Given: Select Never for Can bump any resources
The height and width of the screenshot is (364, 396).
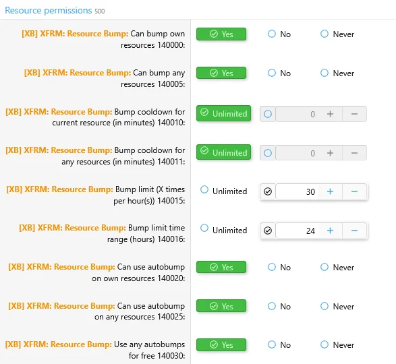Looking at the screenshot, I should click(x=337, y=73).
